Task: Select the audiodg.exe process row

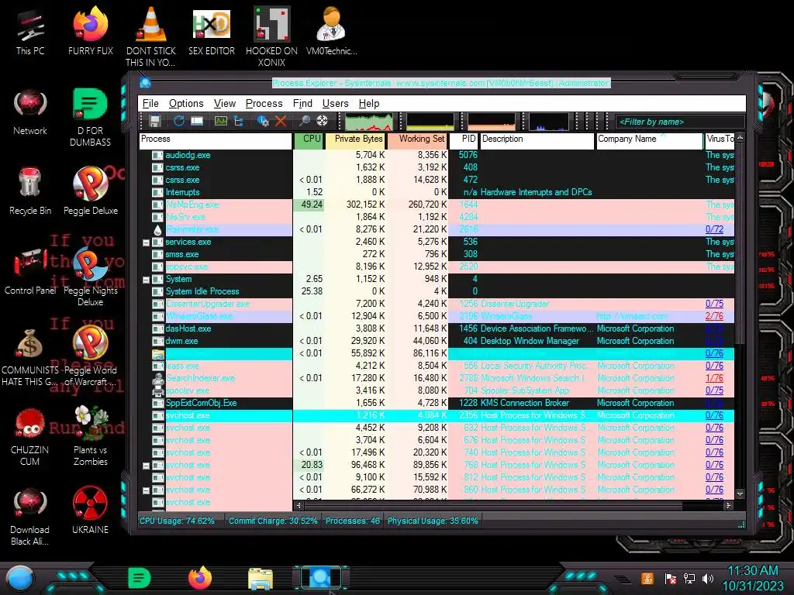Action: (437, 155)
